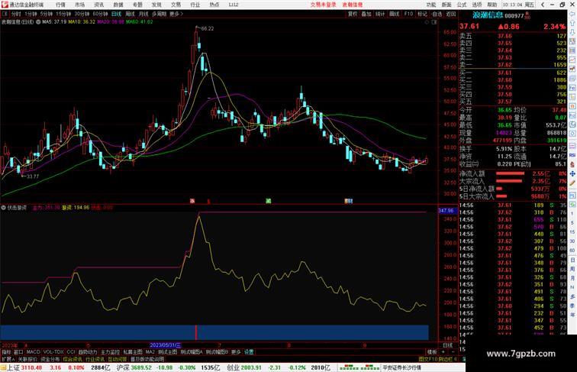Click the 周 period sidebar icon
Image resolution: width=577 pixels, height=372 pixels.
572,269
